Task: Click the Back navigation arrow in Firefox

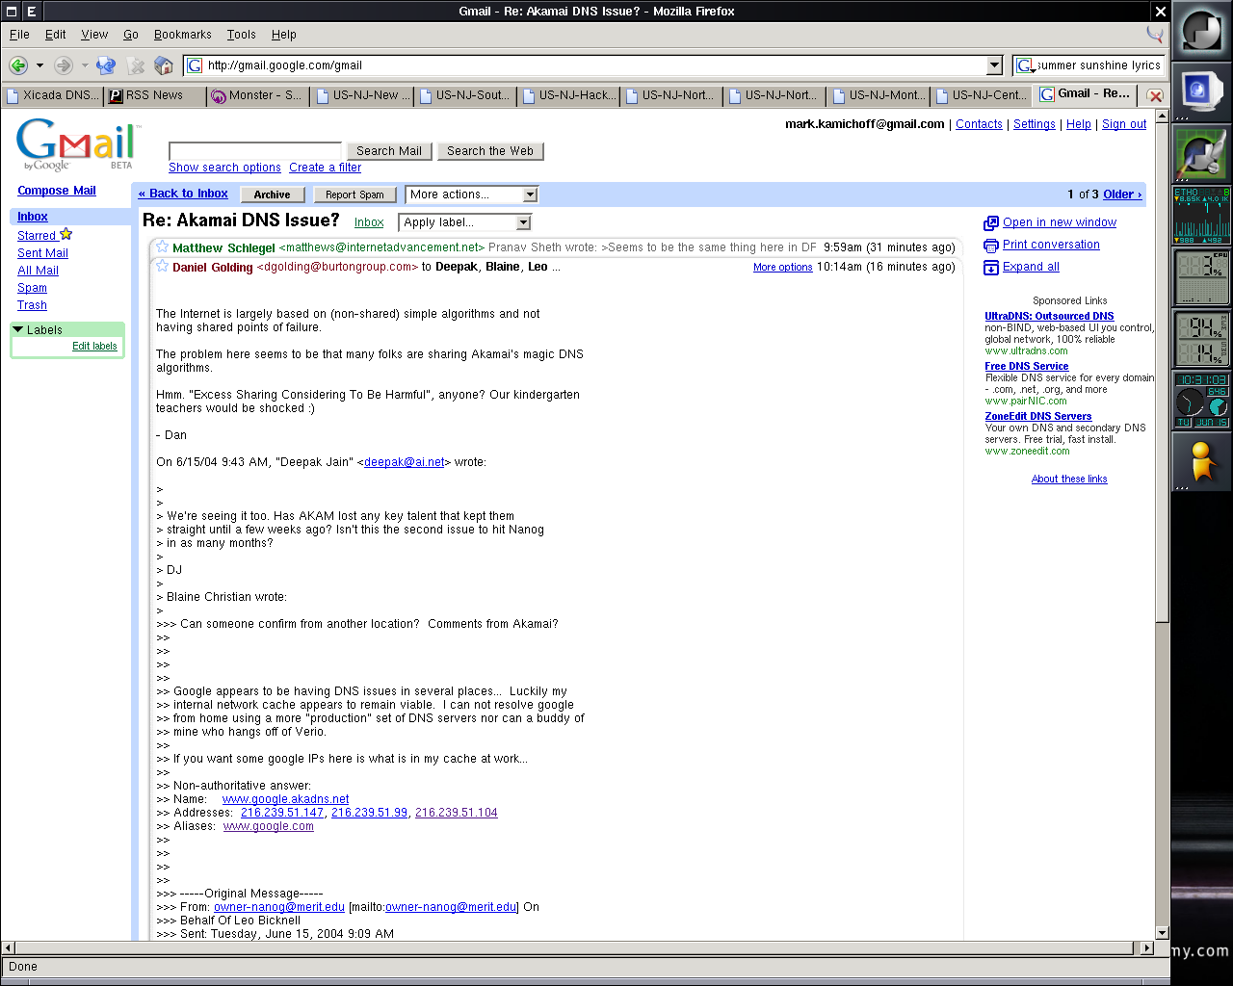Action: click(x=18, y=65)
